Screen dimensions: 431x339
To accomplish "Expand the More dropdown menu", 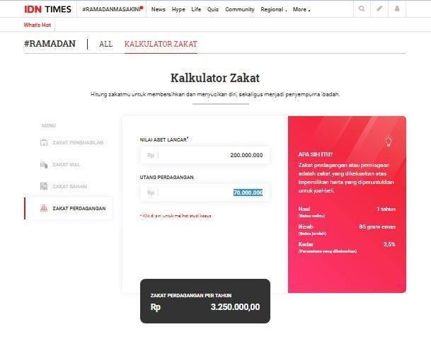I will 301,10.
